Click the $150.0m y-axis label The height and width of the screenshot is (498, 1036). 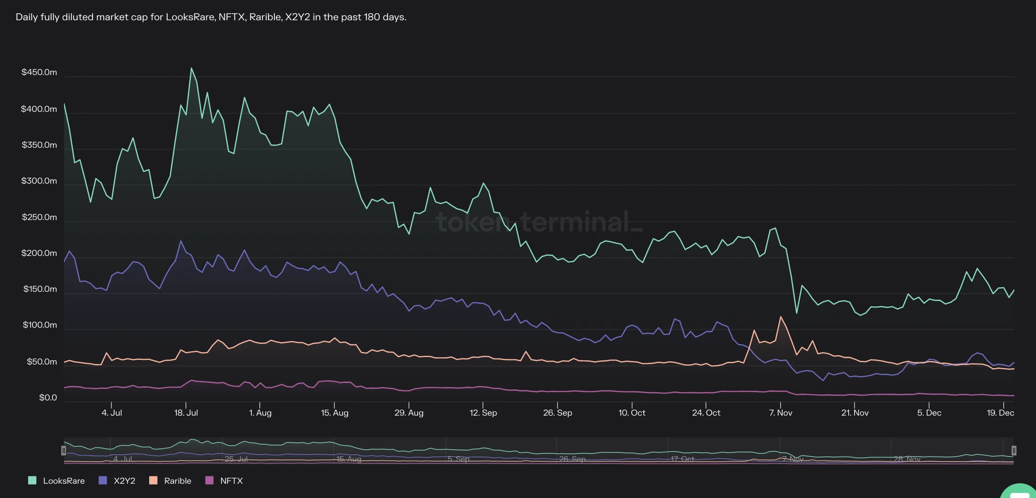[x=40, y=289]
